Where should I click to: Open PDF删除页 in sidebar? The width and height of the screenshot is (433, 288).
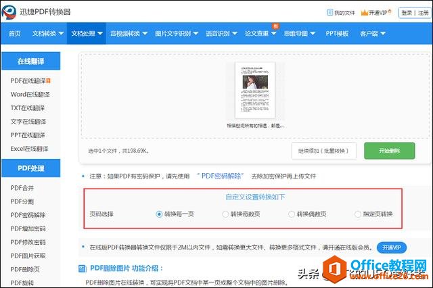click(x=25, y=269)
